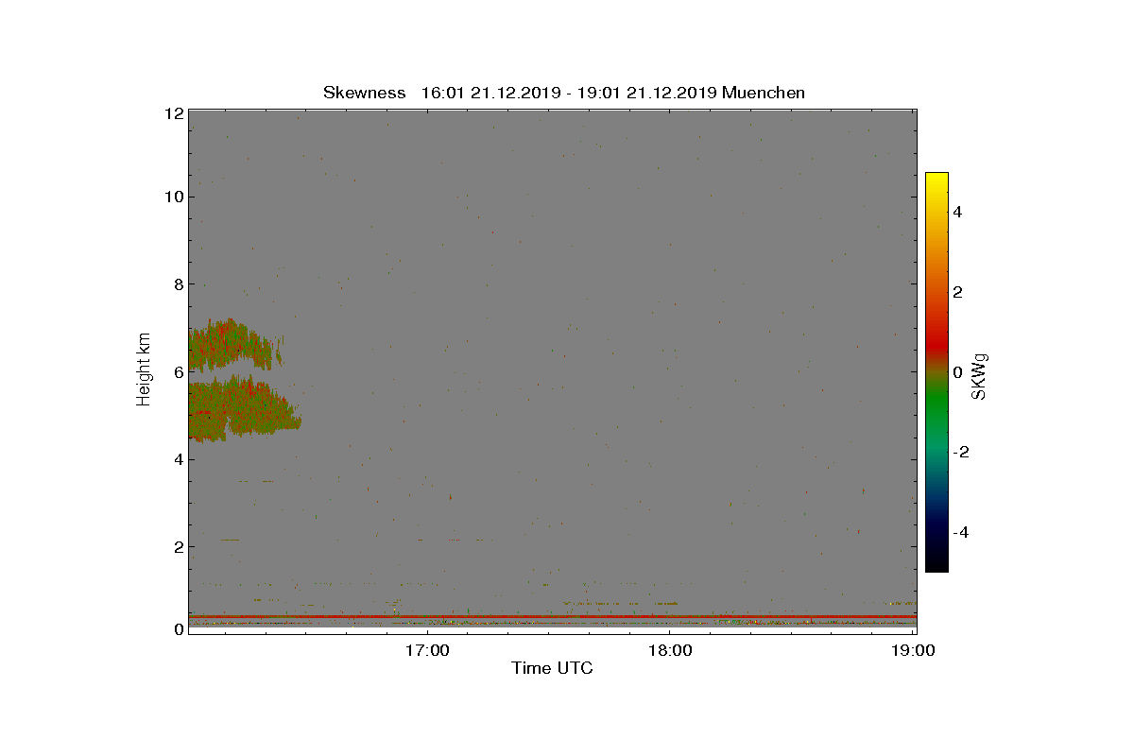Viewport: 1134px width, 756px height.
Task: Click the SKWg colorbar label
Action: [980, 377]
